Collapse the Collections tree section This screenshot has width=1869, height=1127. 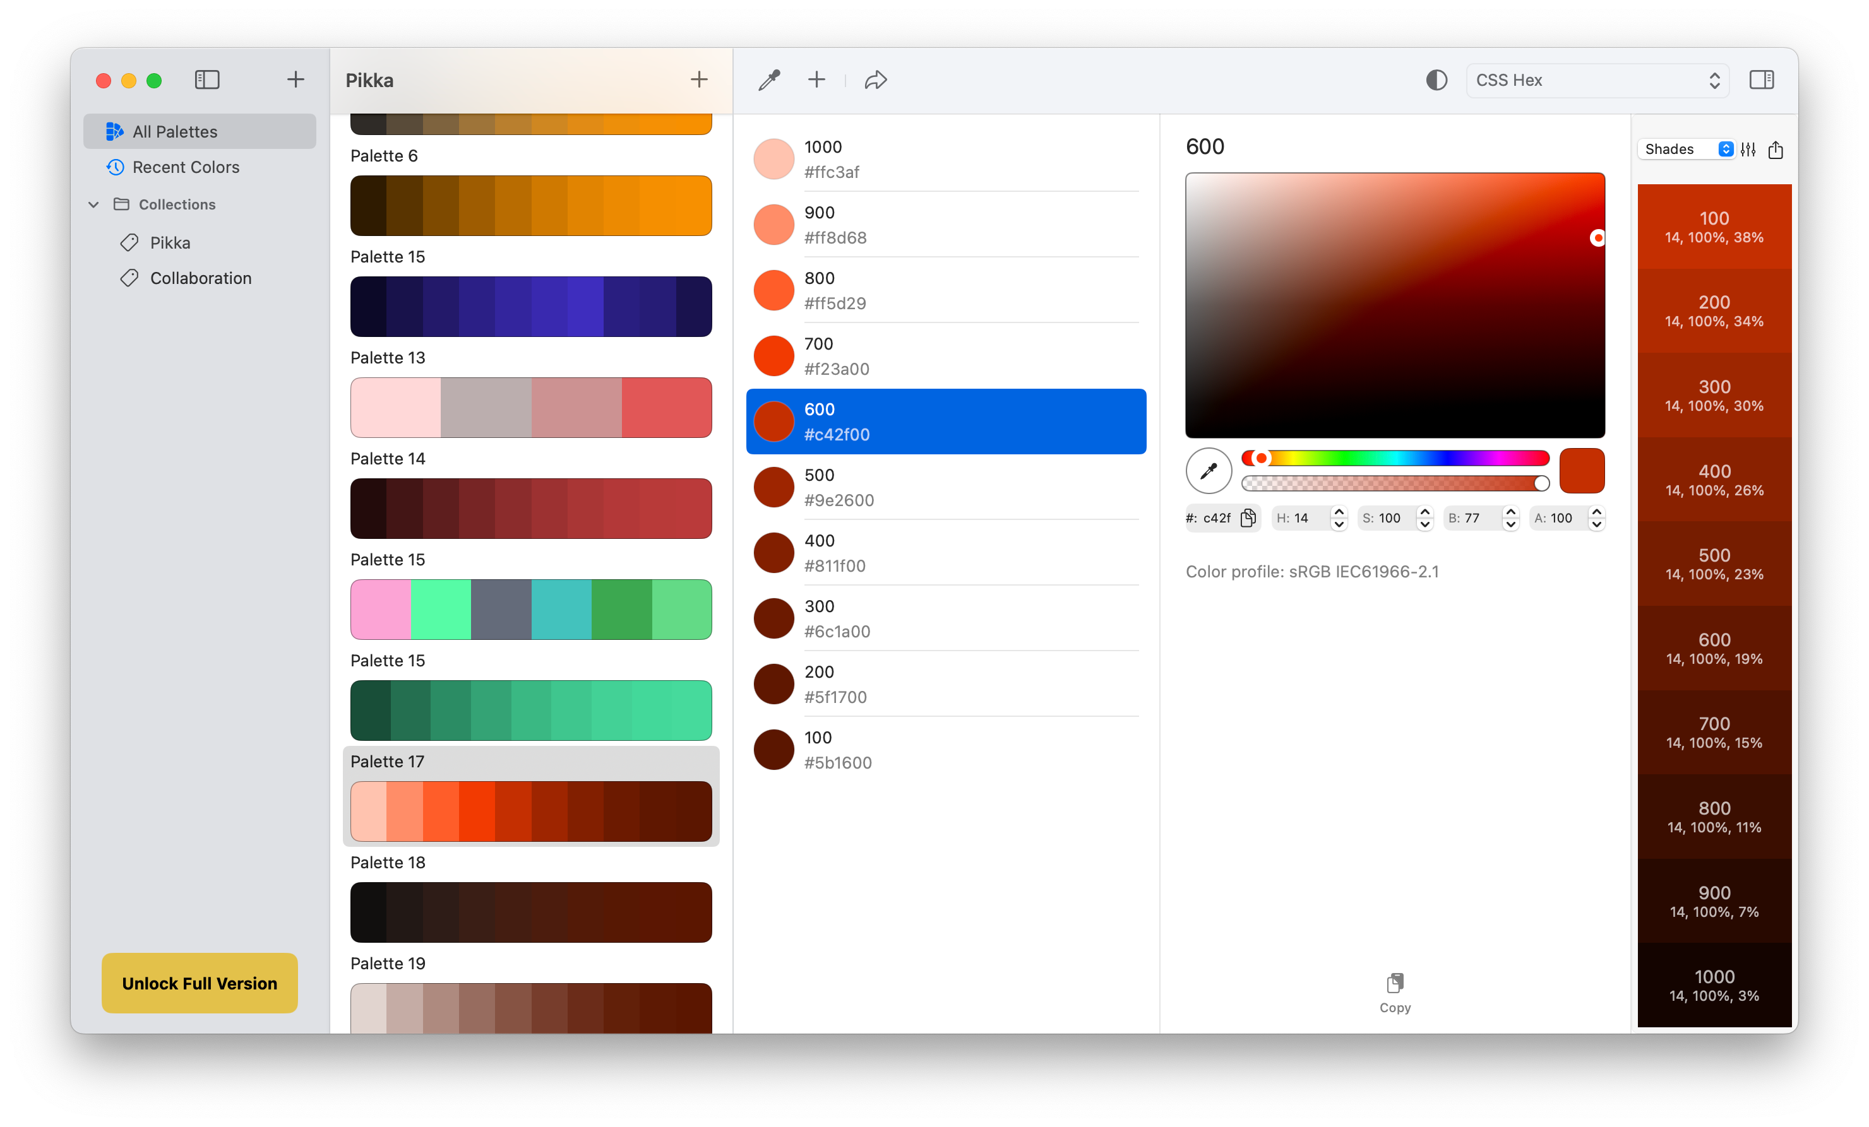click(x=94, y=204)
